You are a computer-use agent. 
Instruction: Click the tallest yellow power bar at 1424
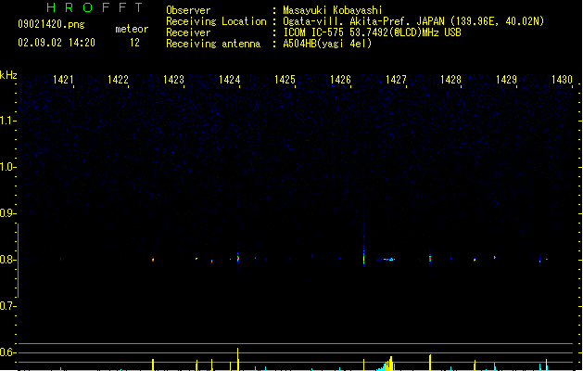click(238, 359)
